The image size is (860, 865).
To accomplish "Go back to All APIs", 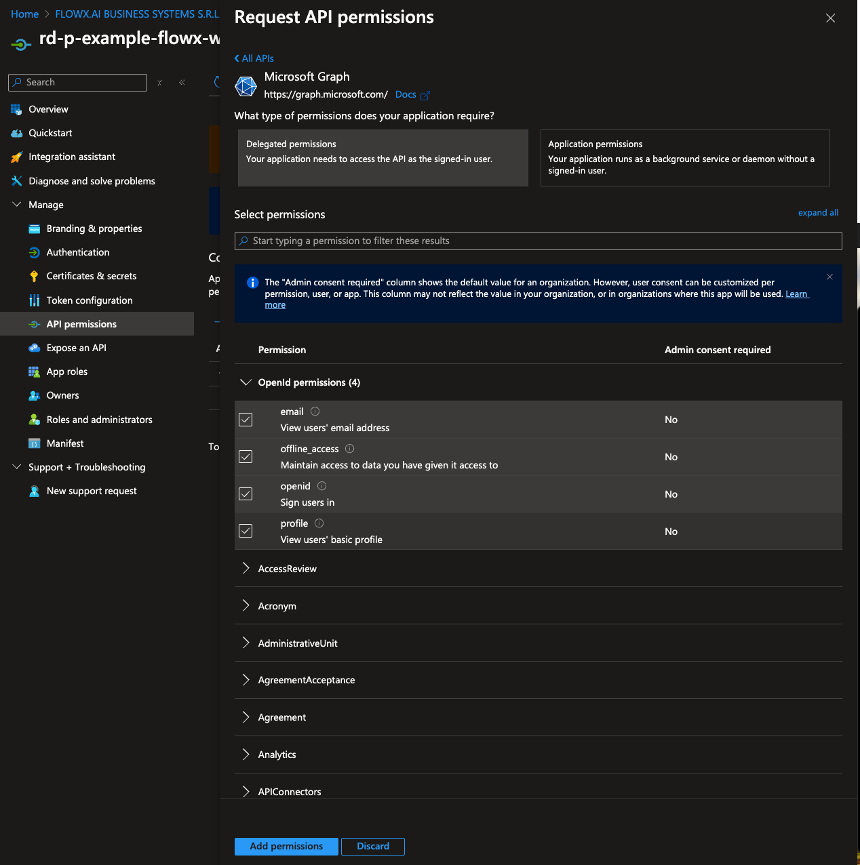I will pos(254,58).
